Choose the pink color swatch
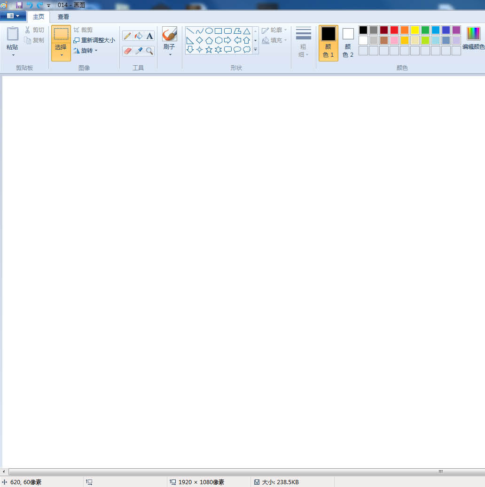The height and width of the screenshot is (487, 485). (x=394, y=40)
